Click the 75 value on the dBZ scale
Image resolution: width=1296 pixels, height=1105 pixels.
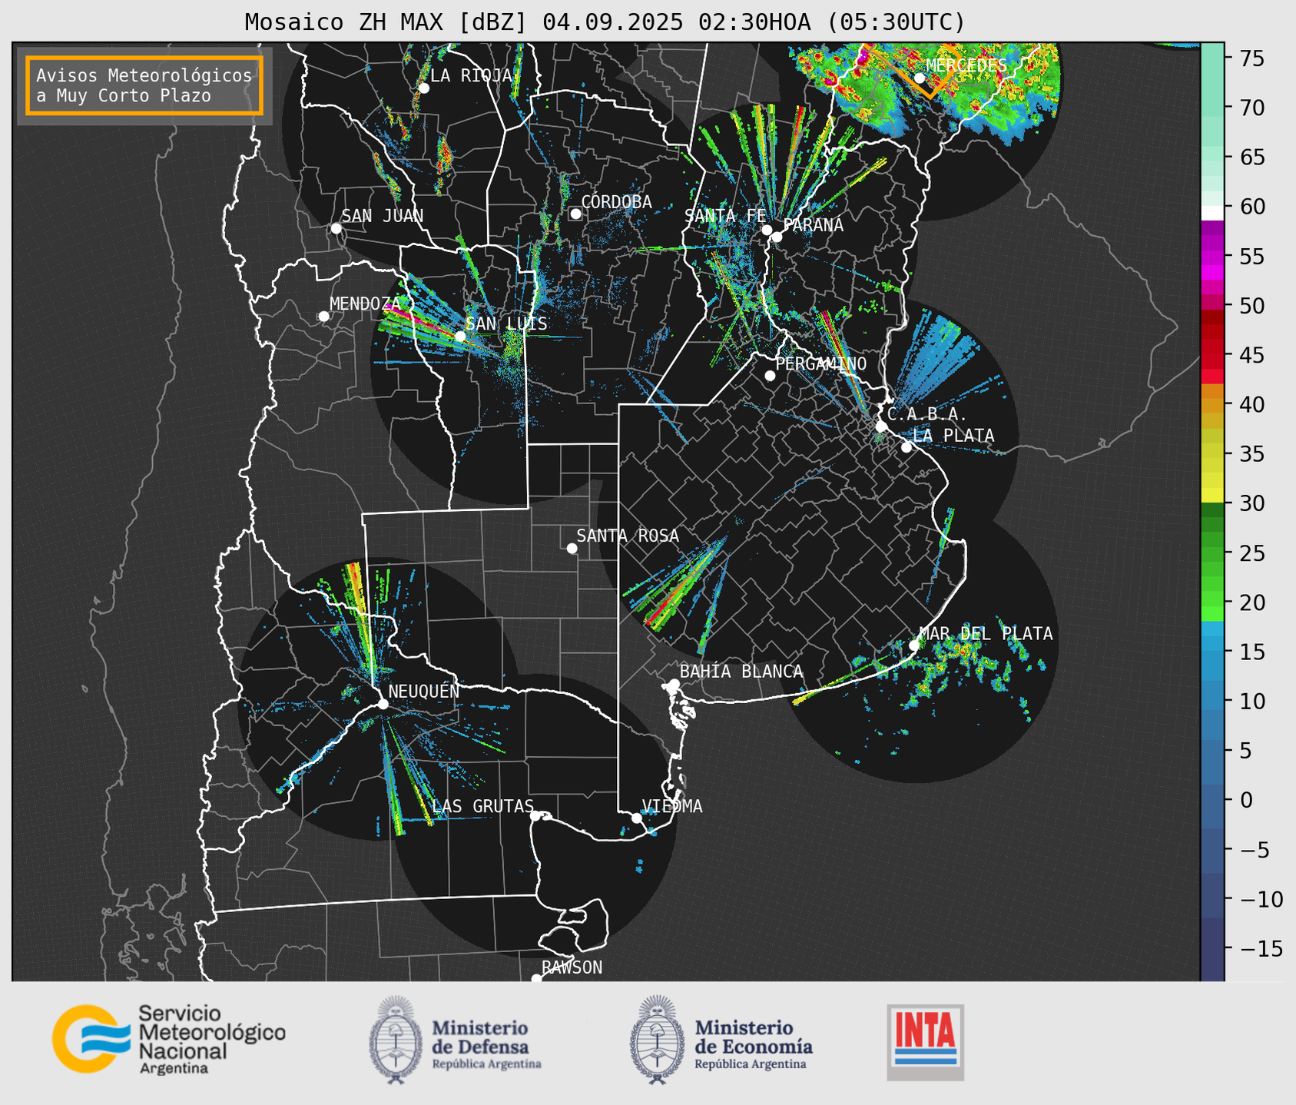click(1251, 58)
